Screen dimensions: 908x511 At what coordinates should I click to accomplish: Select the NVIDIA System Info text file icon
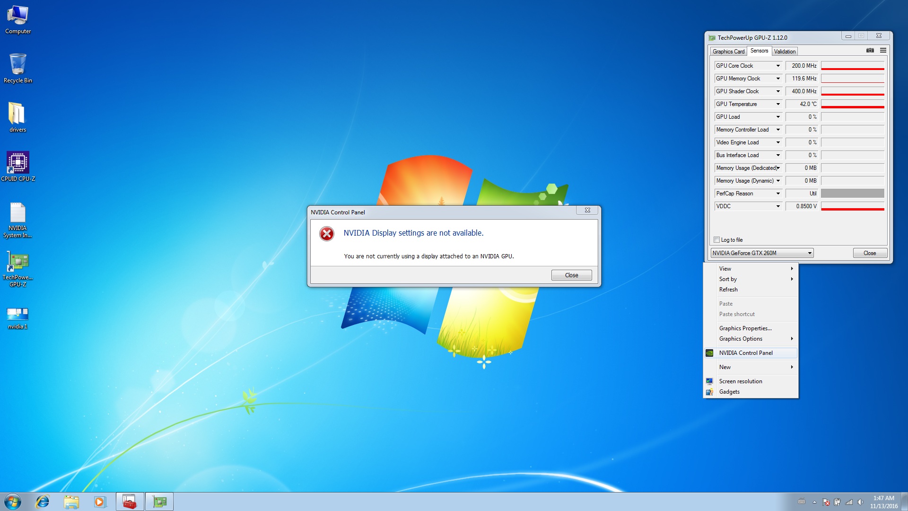point(18,220)
